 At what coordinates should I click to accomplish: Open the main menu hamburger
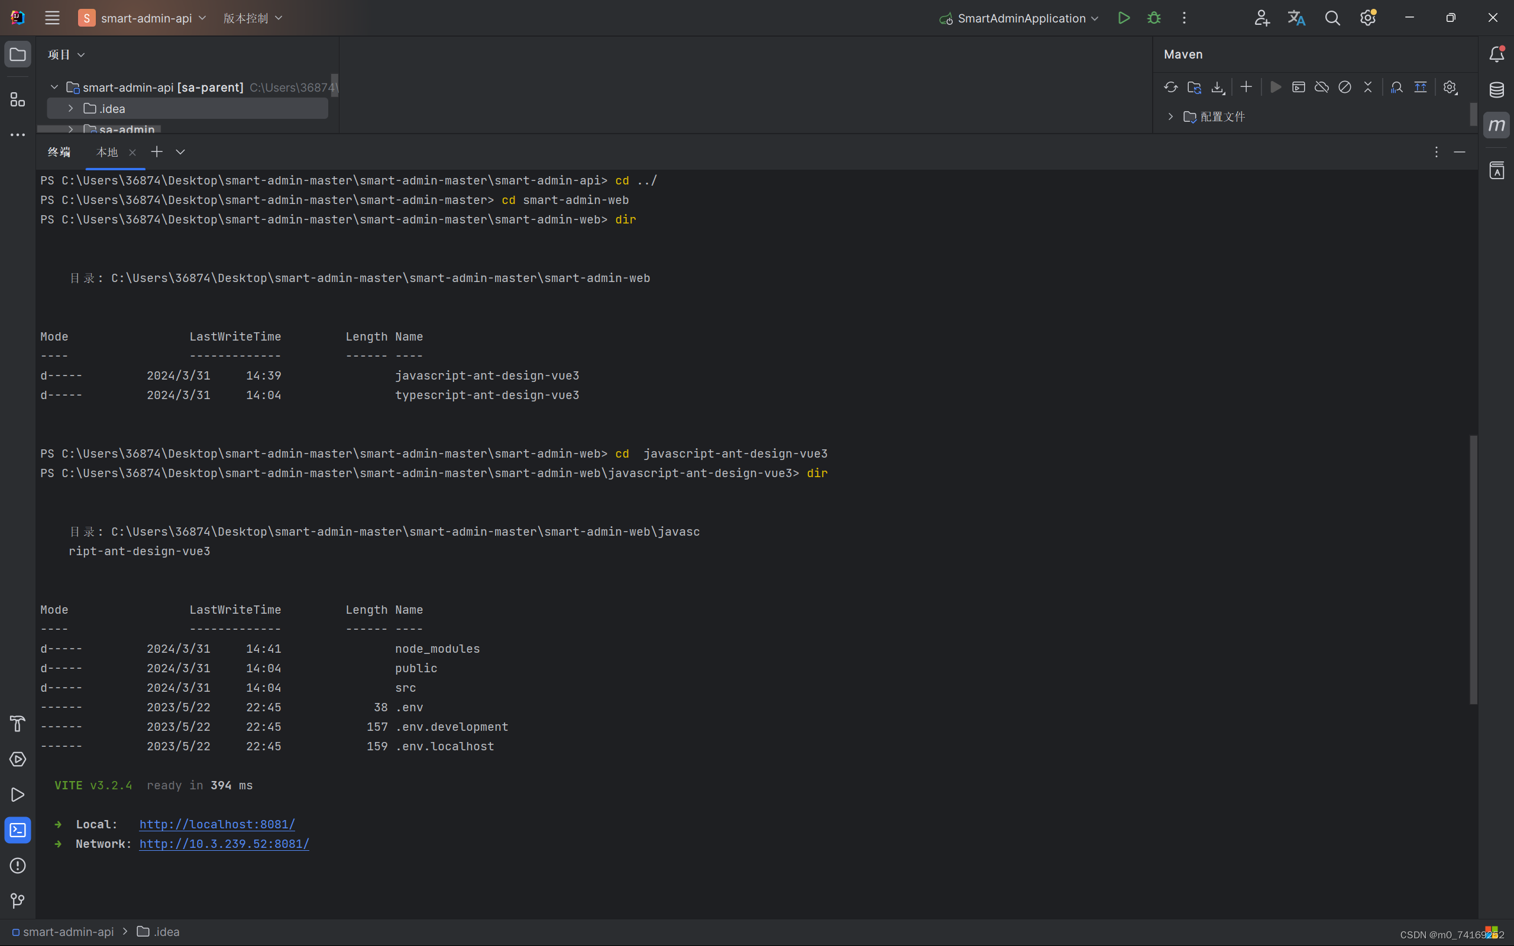[x=52, y=18]
